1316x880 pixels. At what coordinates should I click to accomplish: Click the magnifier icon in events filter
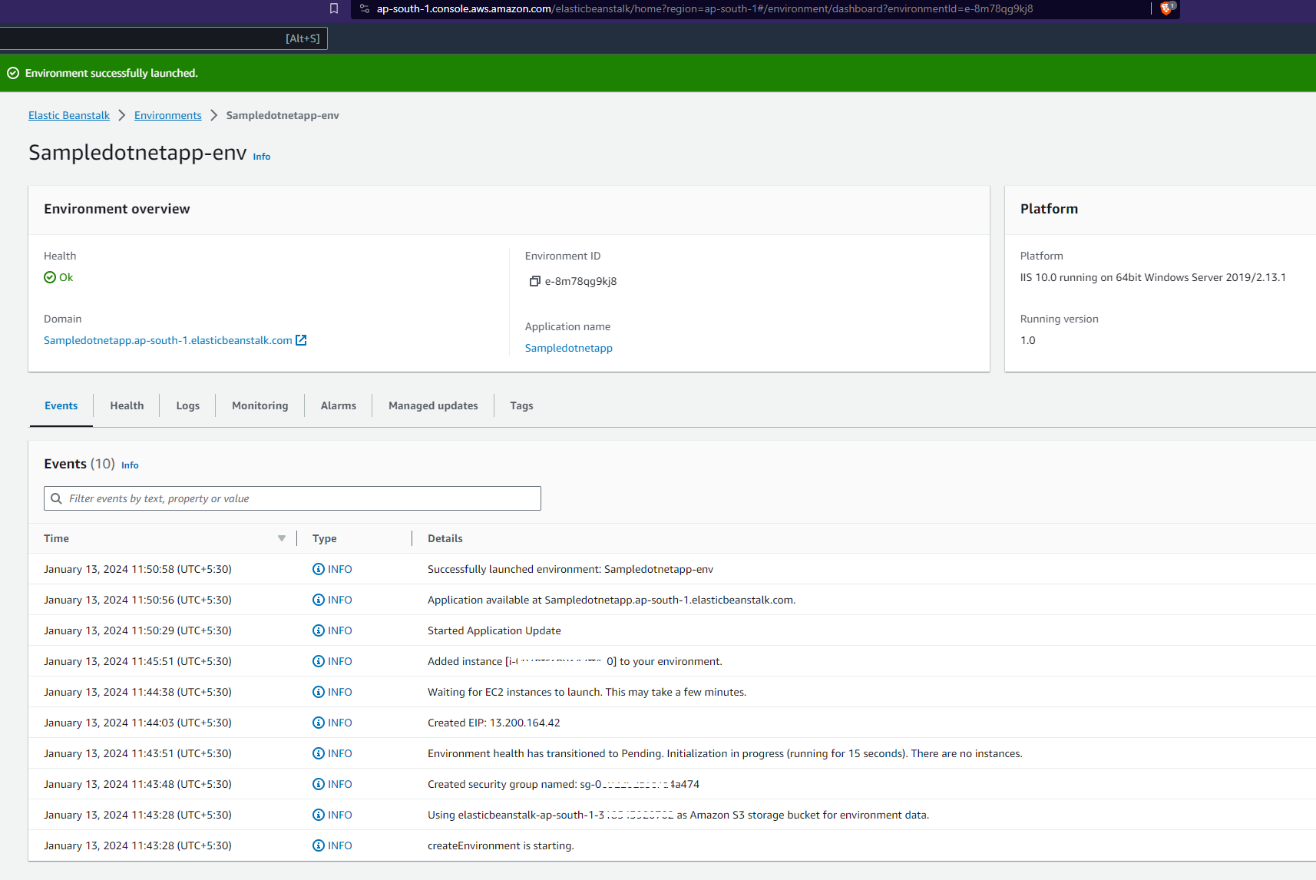pos(56,498)
